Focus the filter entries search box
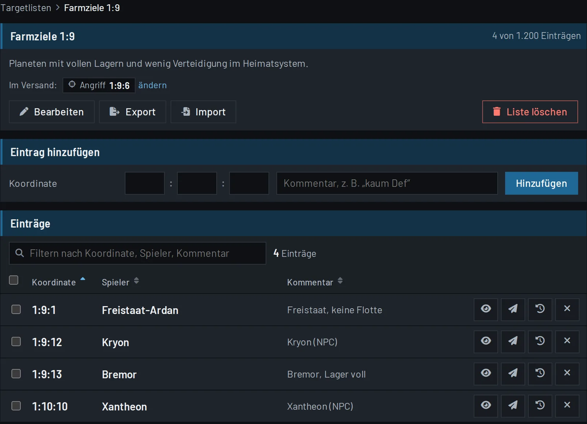587x424 pixels. [138, 253]
